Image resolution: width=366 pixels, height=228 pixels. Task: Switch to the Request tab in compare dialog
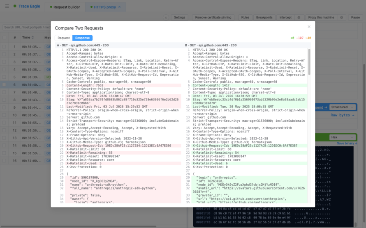click(63, 38)
